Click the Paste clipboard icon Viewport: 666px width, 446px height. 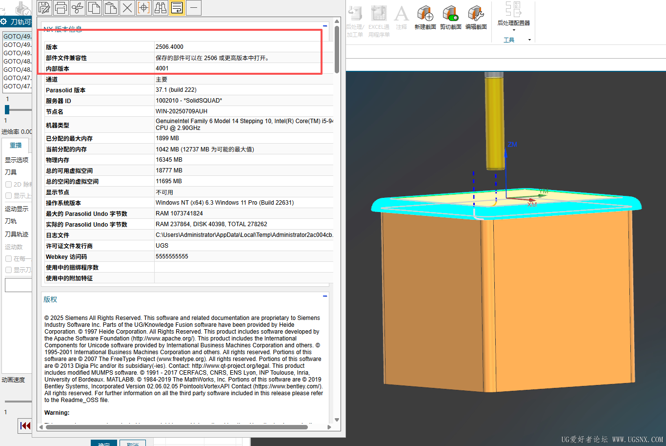(111, 7)
